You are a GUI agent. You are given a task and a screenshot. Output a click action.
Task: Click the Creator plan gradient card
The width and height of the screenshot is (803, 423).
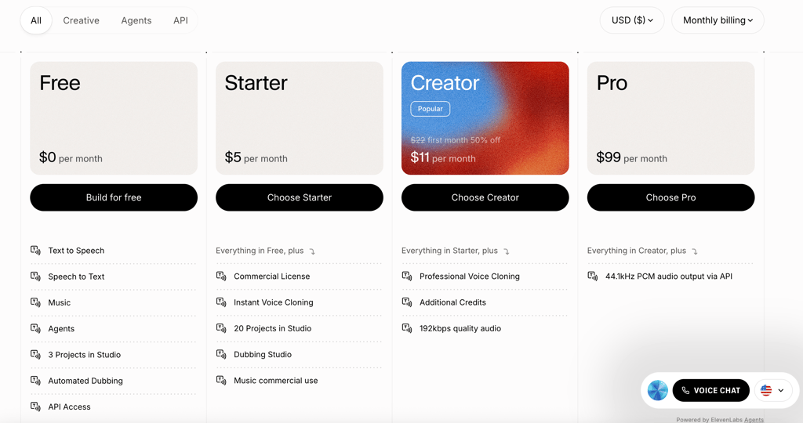[485, 117]
